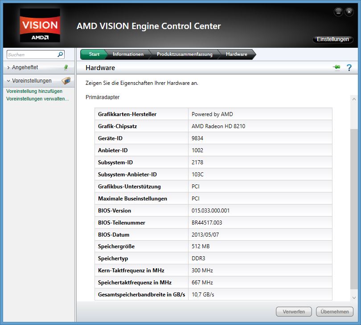Close the Control Center window
The height and width of the screenshot is (325, 361).
click(x=349, y=12)
